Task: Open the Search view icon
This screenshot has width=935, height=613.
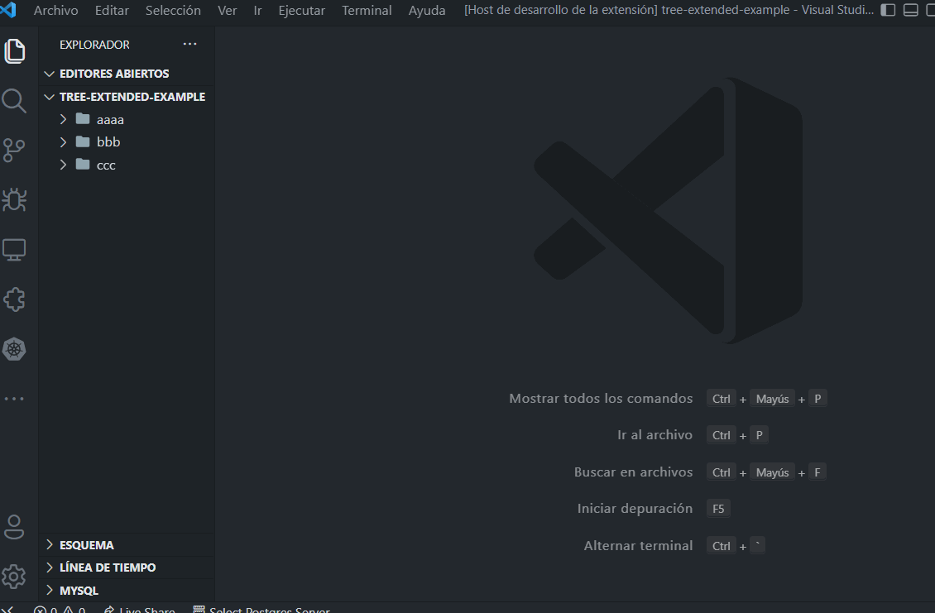Action: point(14,101)
